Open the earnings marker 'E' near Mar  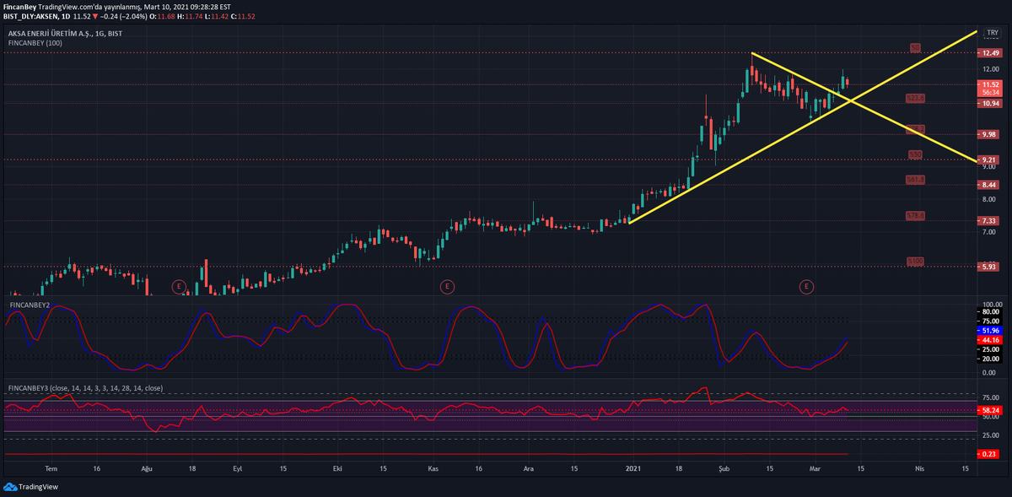(x=807, y=287)
